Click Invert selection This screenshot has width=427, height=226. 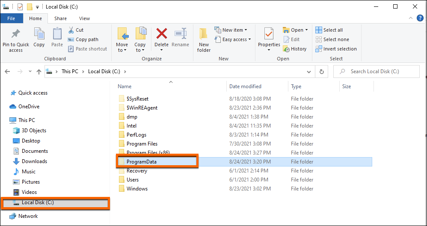336,49
